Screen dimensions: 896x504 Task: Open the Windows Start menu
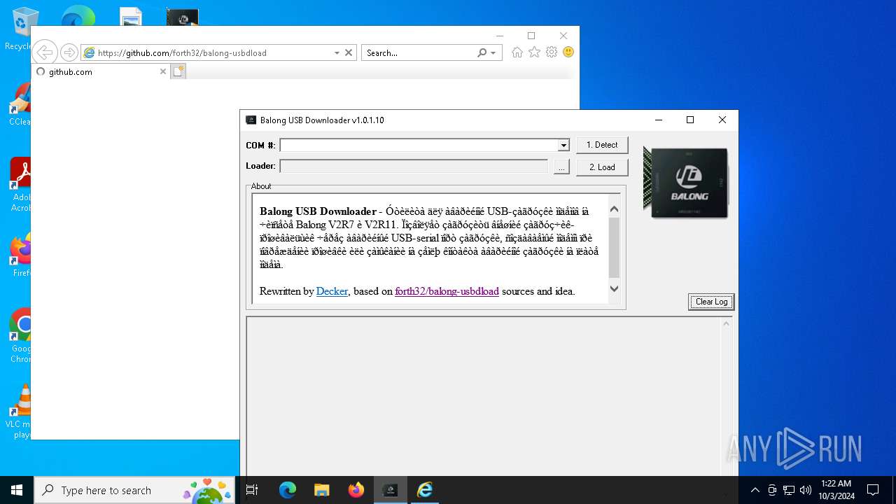point(17,490)
